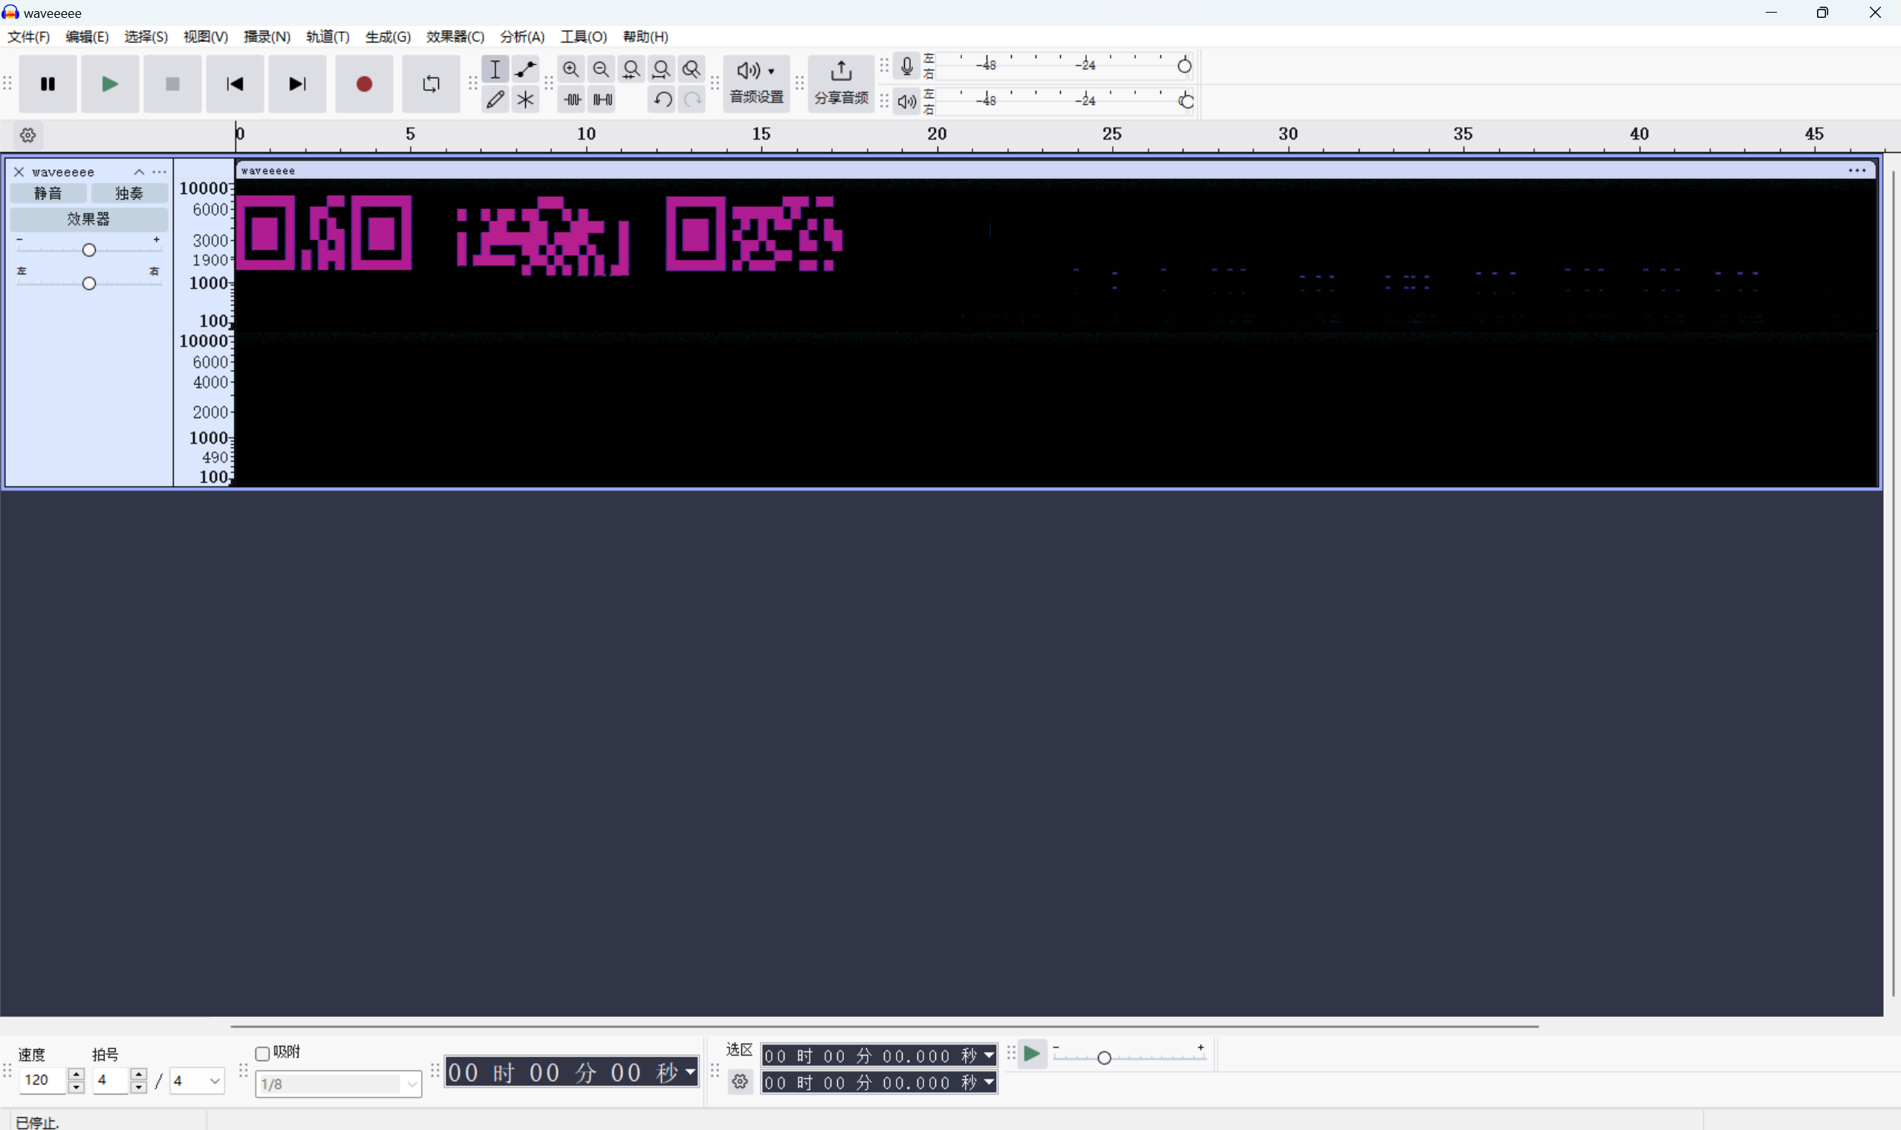Select the Multi-tool asterisk icon
Screen dimensions: 1901x1130
tap(525, 99)
